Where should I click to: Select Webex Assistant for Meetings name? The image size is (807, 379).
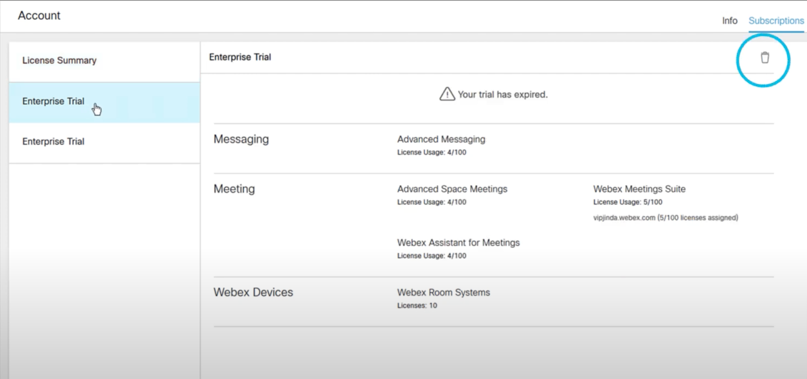pos(458,242)
